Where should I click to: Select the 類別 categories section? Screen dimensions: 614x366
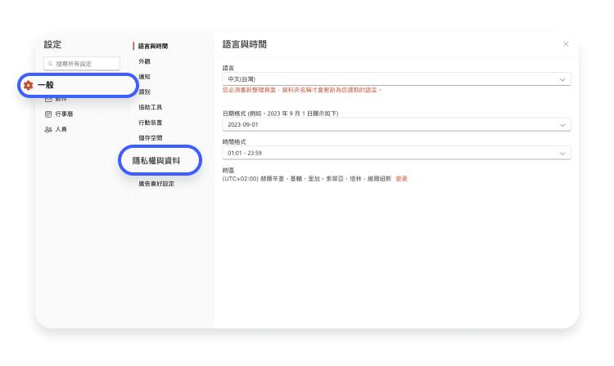pyautogui.click(x=144, y=91)
